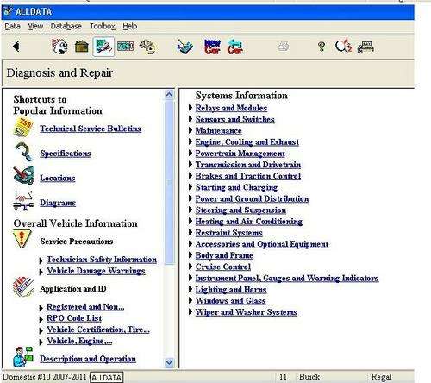
Task: Expand the Technician Safety Information arrow
Action: [41, 261]
